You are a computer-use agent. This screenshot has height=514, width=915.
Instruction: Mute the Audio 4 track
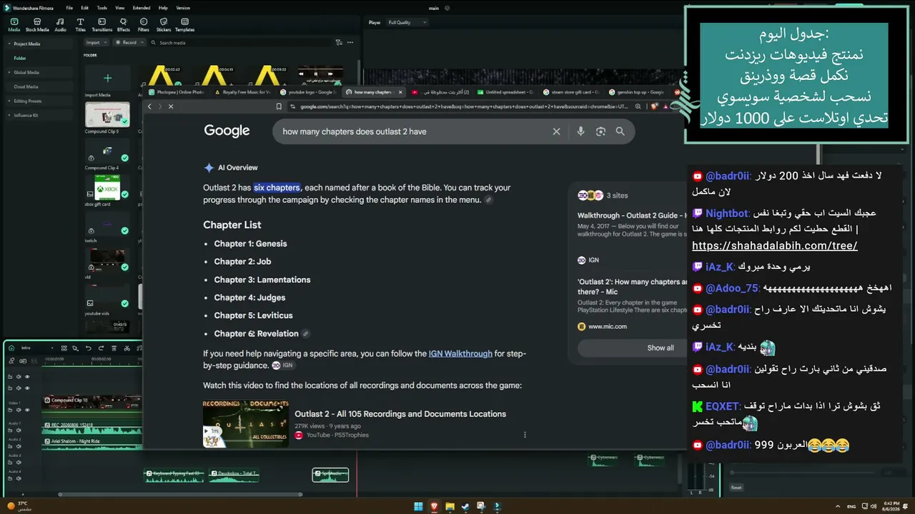[x=19, y=478]
